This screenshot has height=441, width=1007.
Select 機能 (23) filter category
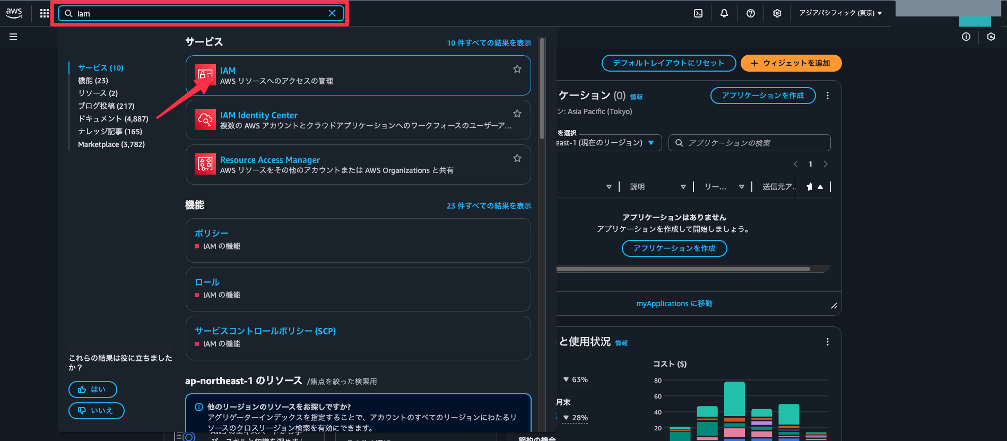click(93, 81)
